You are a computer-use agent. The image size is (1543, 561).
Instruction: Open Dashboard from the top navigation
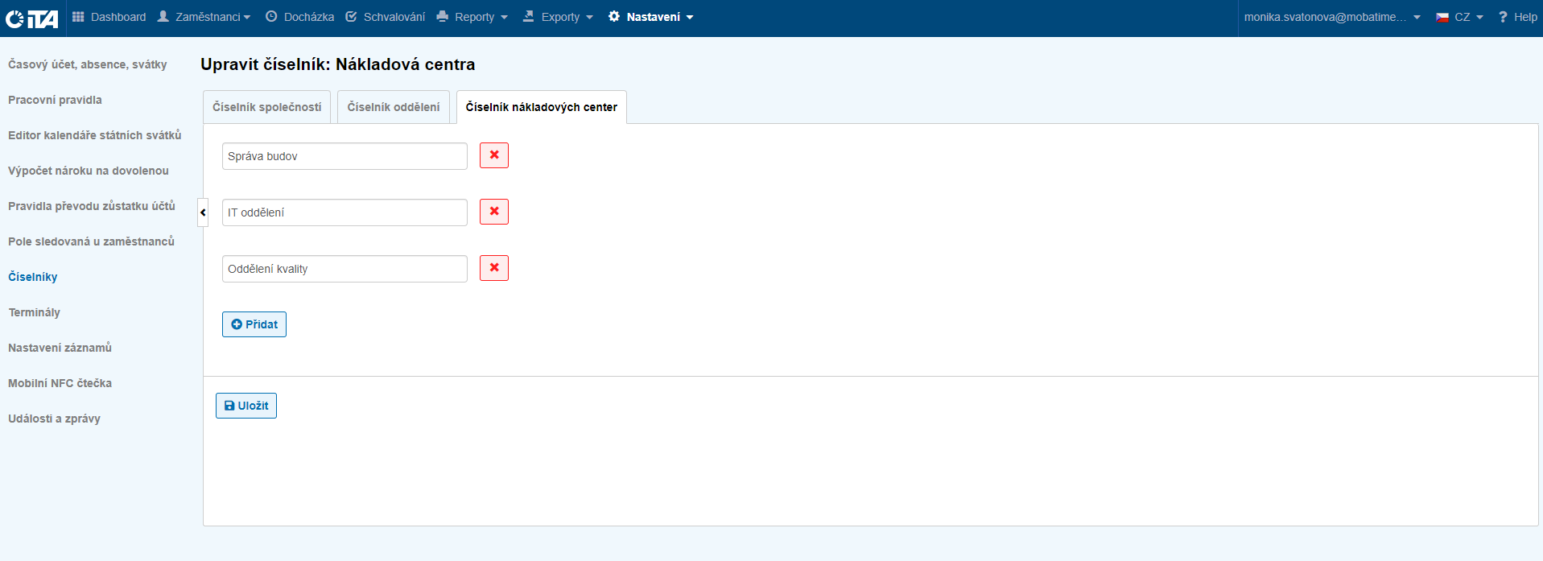[109, 17]
